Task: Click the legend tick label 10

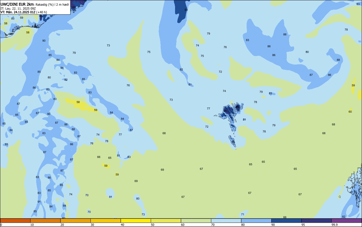Action: click(x=32, y=225)
